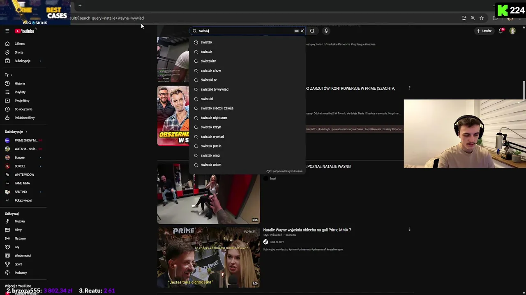
Task: Select suggestion "swistak omg"
Action: (x=247, y=155)
